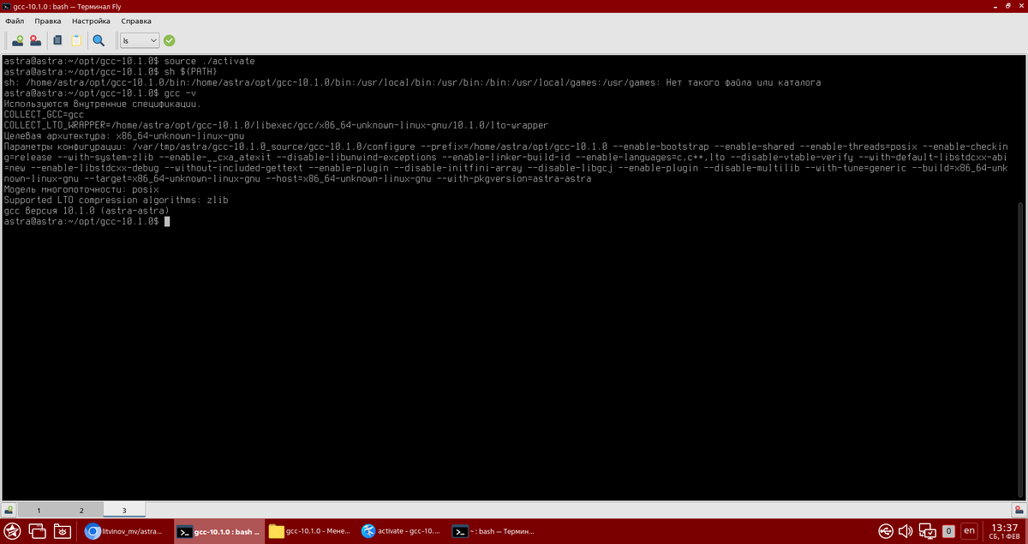Click the 'gcc -v' command line
Image resolution: width=1028 pixels, height=544 pixels.
pos(99,93)
